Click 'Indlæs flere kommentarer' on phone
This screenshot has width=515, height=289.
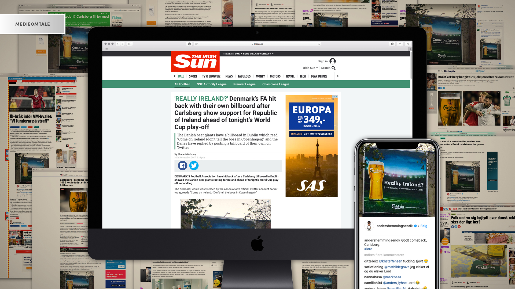[384, 255]
